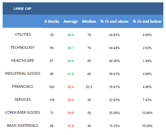Click the LARGE CAP table title
166x135 pixels.
pos(22,9)
